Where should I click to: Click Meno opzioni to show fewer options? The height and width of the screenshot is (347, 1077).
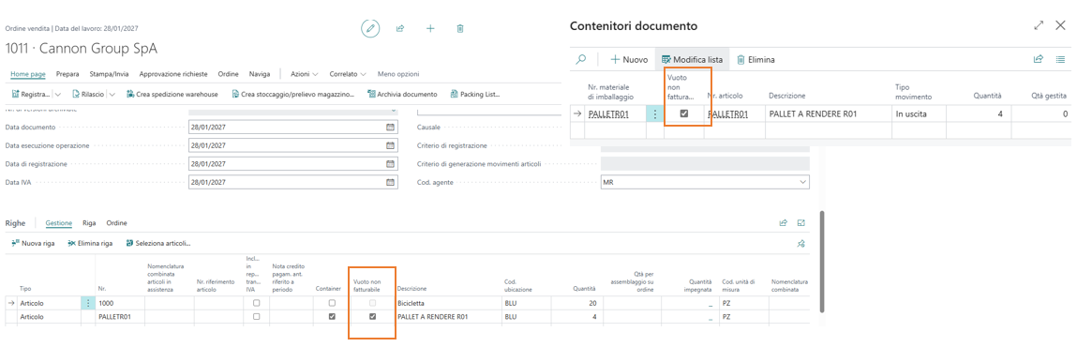click(398, 74)
